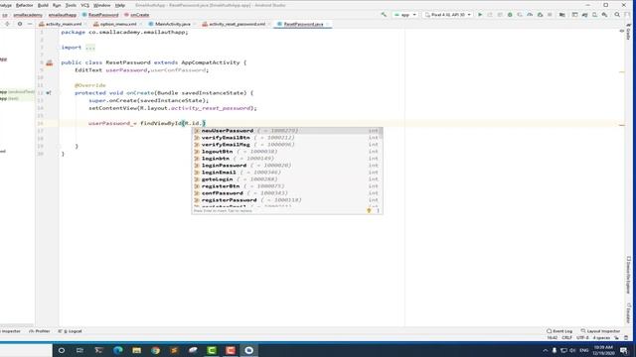
Task: Open Sublime Text from the taskbar
Action: click(x=174, y=350)
